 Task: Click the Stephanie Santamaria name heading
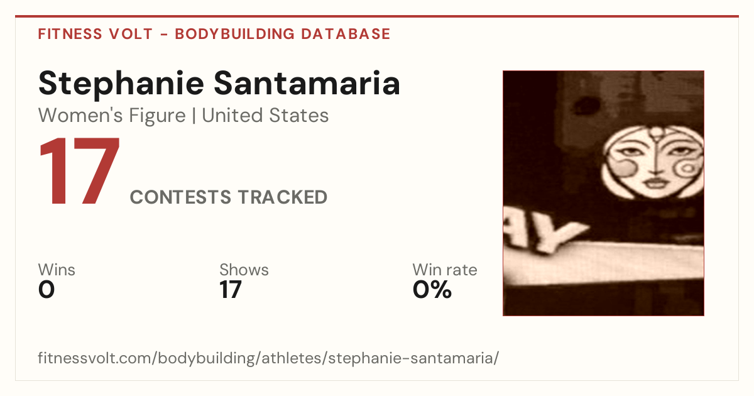pos(219,84)
